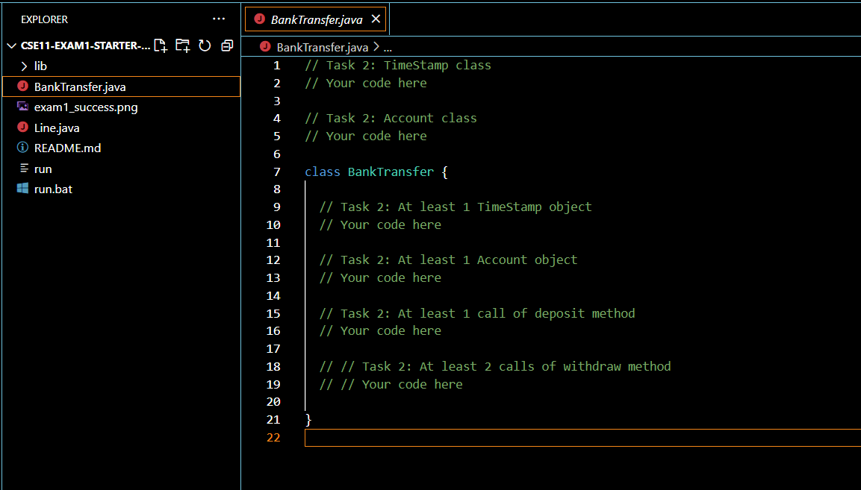
Task: Click the Collapse Folders icon in Explorer
Action: [226, 45]
